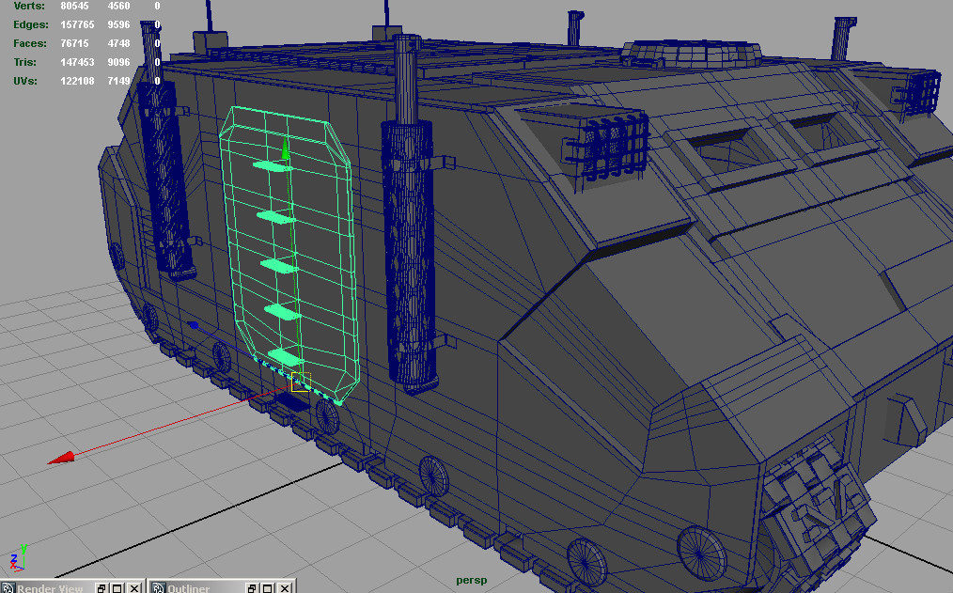The width and height of the screenshot is (953, 593).
Task: Click the Tris total value 147453
Action: (x=77, y=62)
